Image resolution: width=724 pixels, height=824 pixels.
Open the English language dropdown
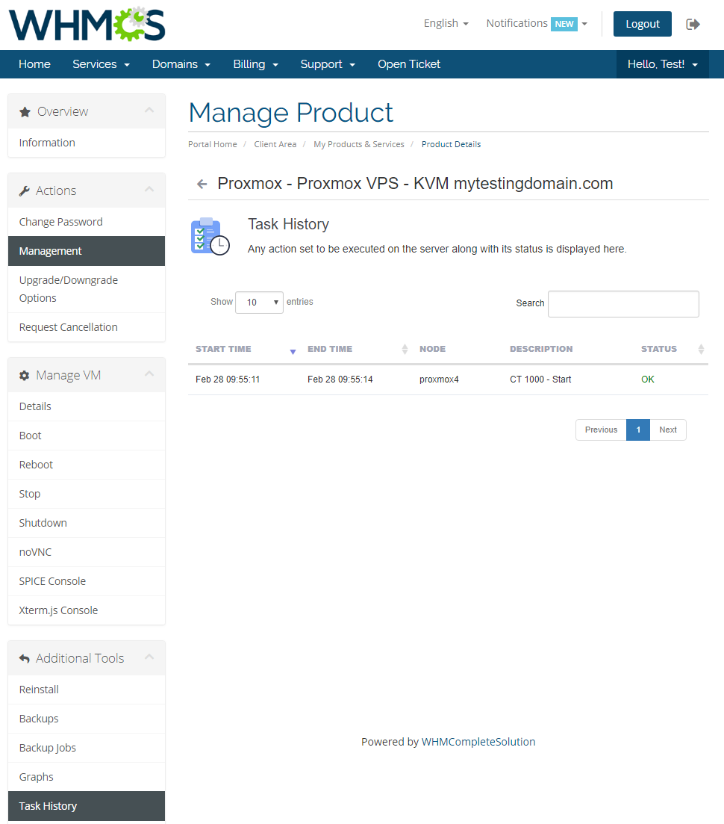[446, 24]
